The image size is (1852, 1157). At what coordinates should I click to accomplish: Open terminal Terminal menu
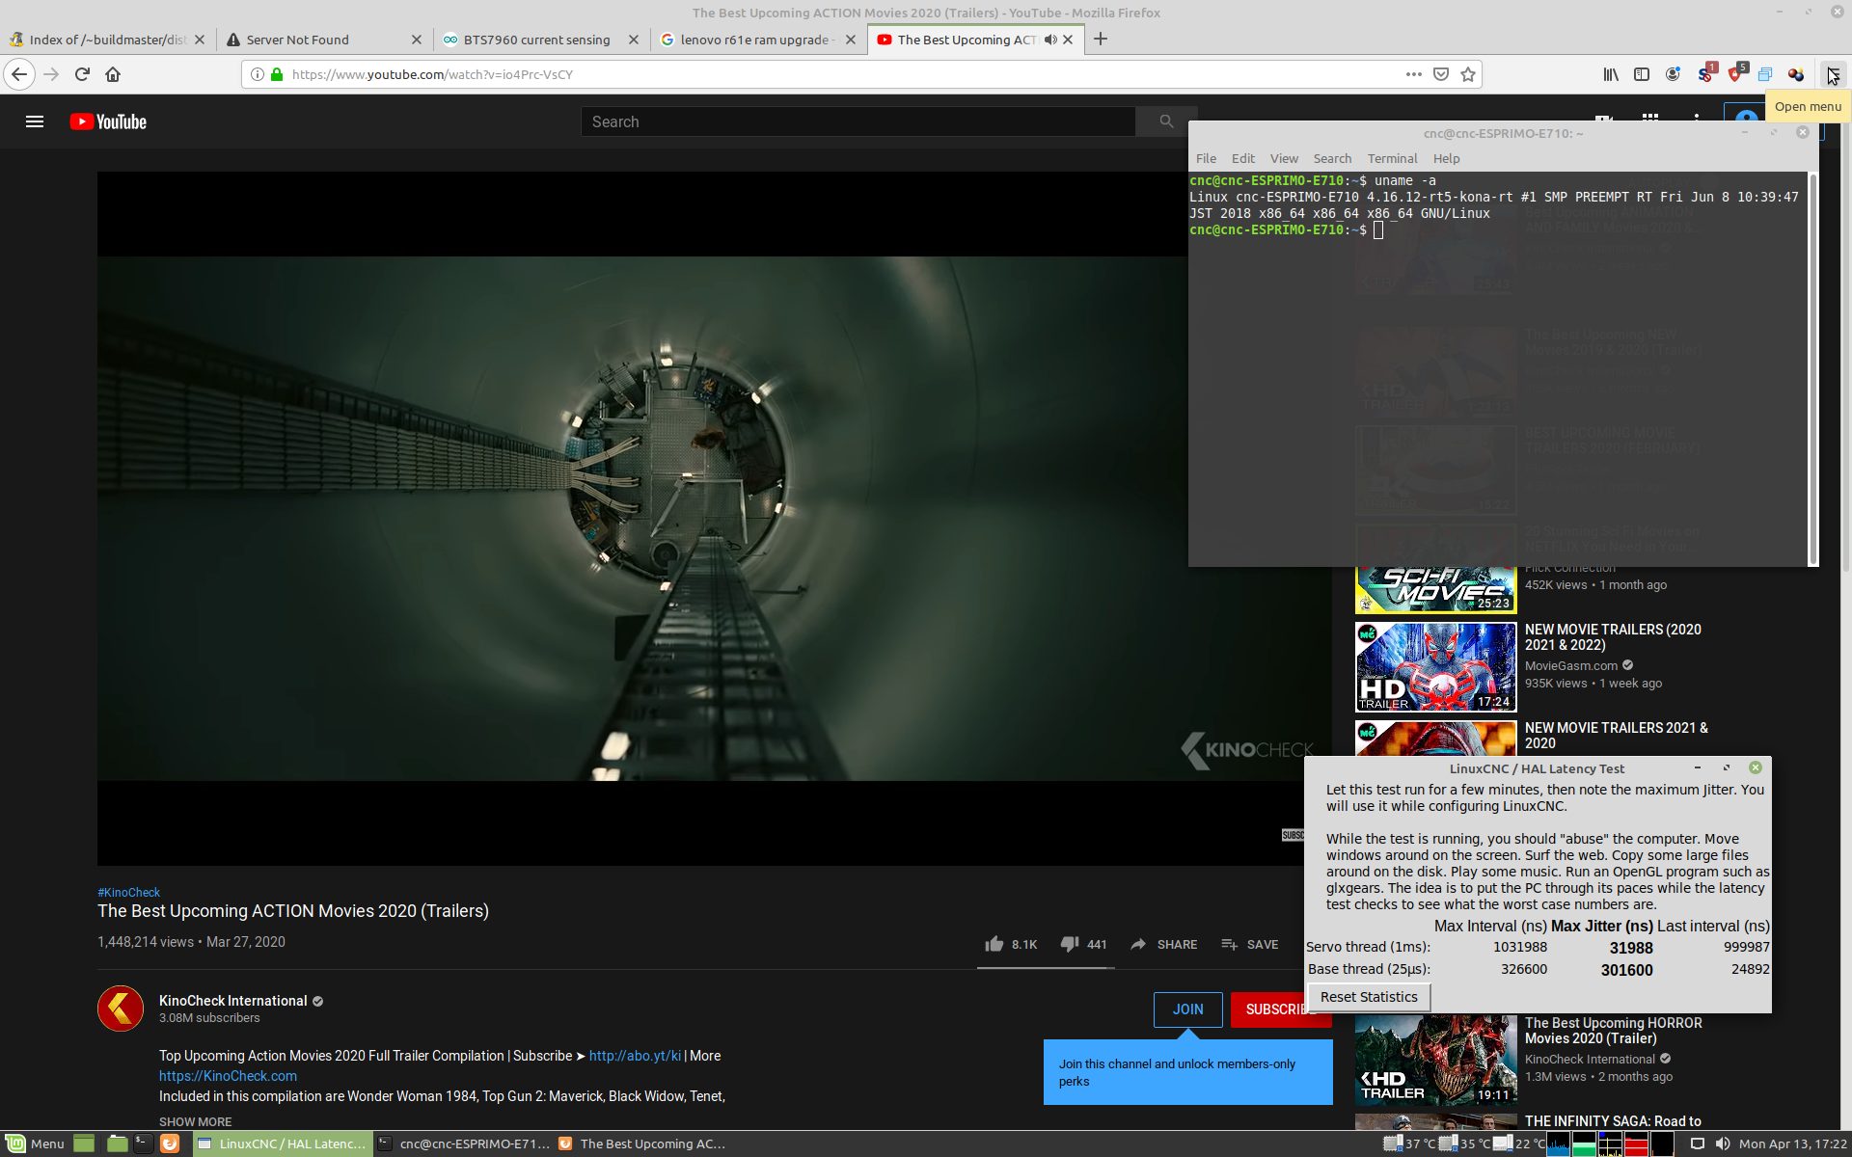coord(1392,158)
